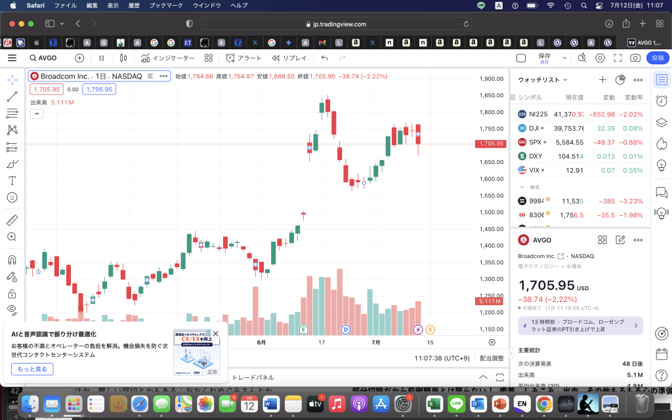Select the trend line drawing tool
Viewport: 672px width, 420px height.
(x=12, y=96)
